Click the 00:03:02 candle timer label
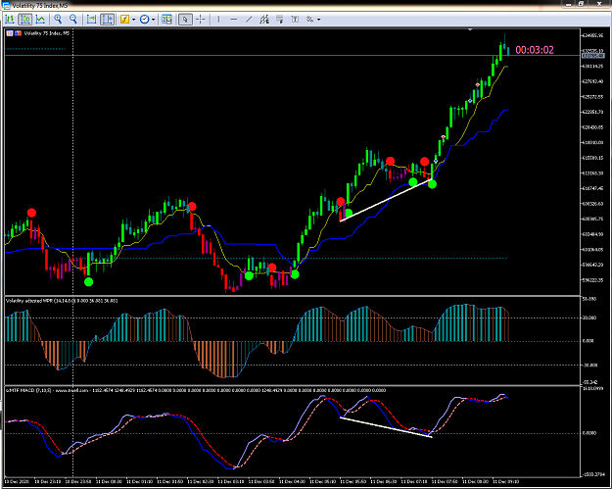 [535, 50]
